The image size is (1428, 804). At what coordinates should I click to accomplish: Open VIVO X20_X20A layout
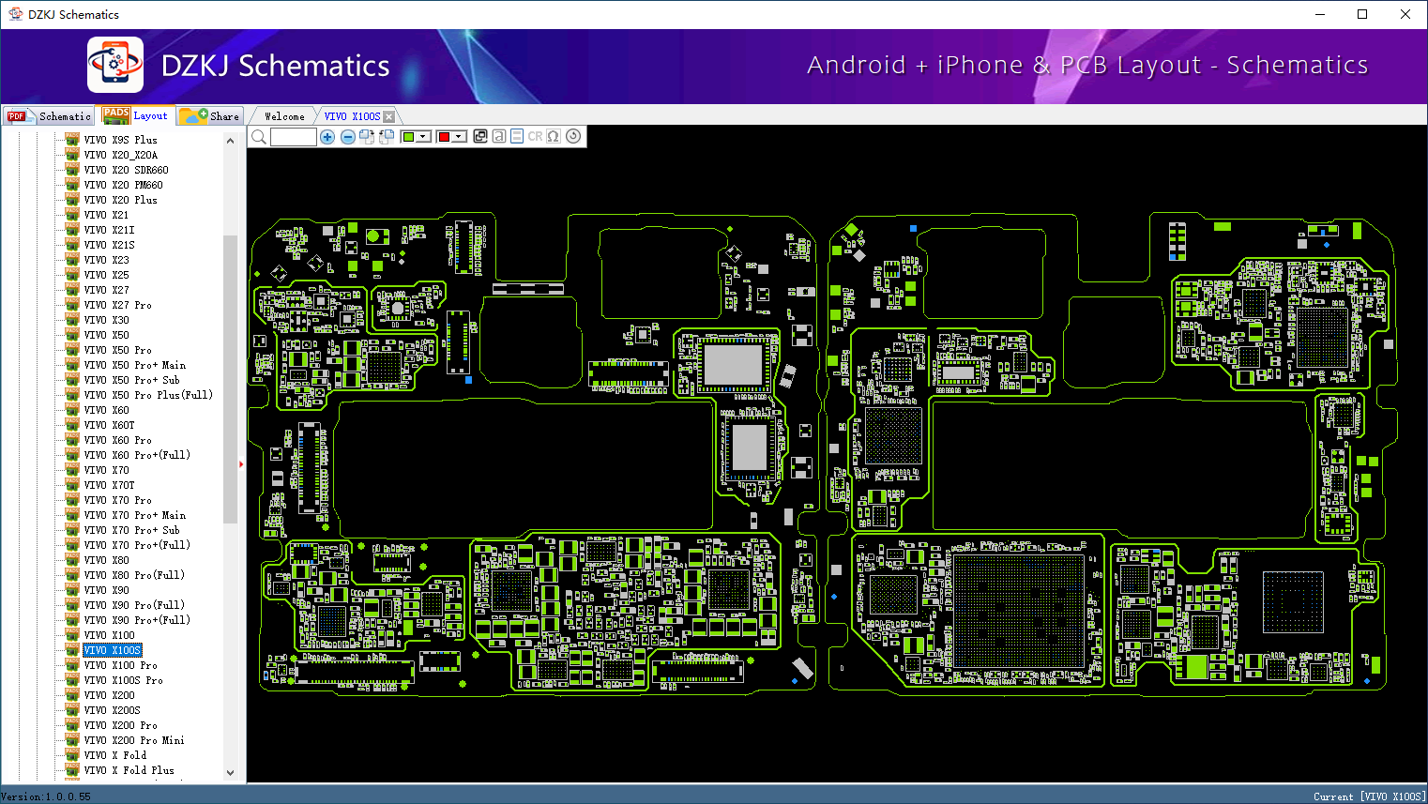(120, 155)
